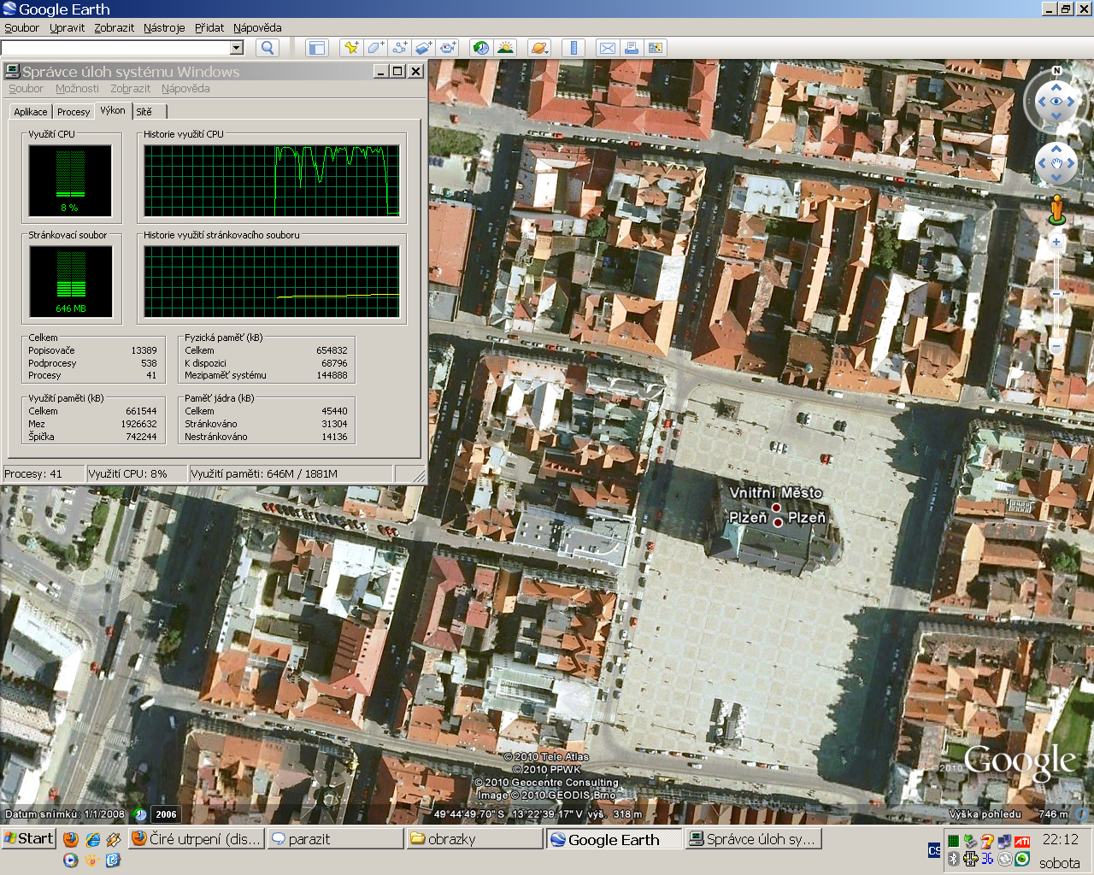Screen dimensions: 1094x875
Task: Maximize the Task Manager window
Action: 397,72
